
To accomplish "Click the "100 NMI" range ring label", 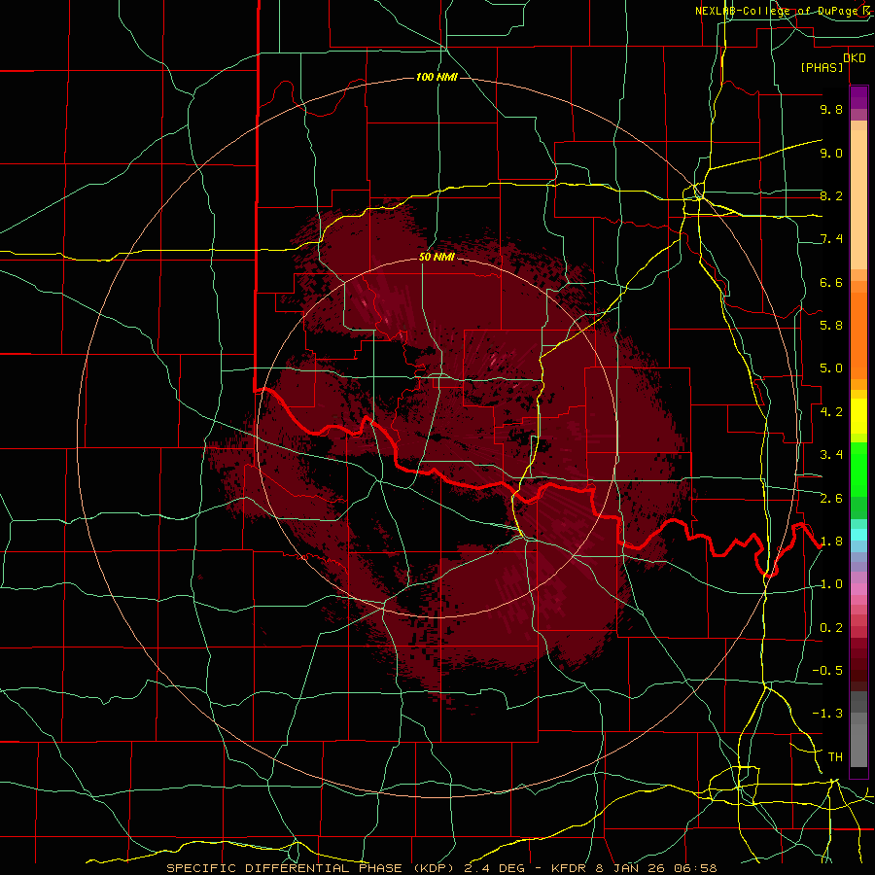I will click(437, 77).
